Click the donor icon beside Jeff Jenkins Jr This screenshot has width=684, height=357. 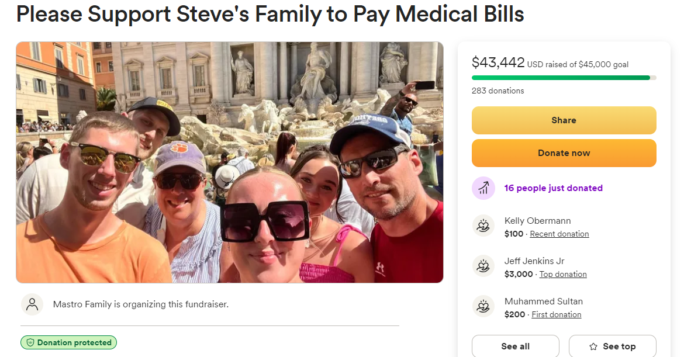tap(483, 266)
